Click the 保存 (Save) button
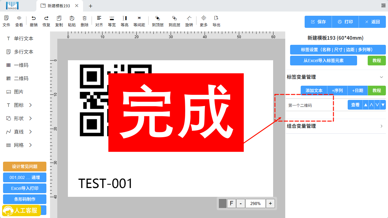 coord(318,22)
